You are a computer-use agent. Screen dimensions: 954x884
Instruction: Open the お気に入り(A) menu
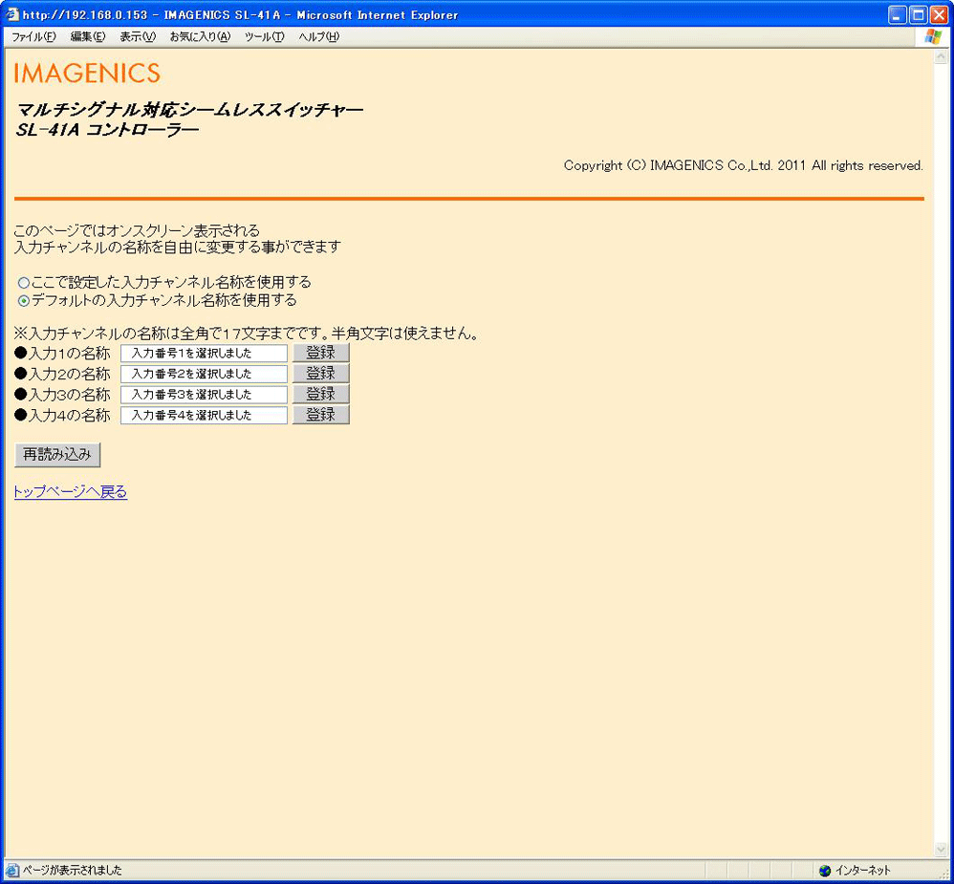pyautogui.click(x=200, y=37)
